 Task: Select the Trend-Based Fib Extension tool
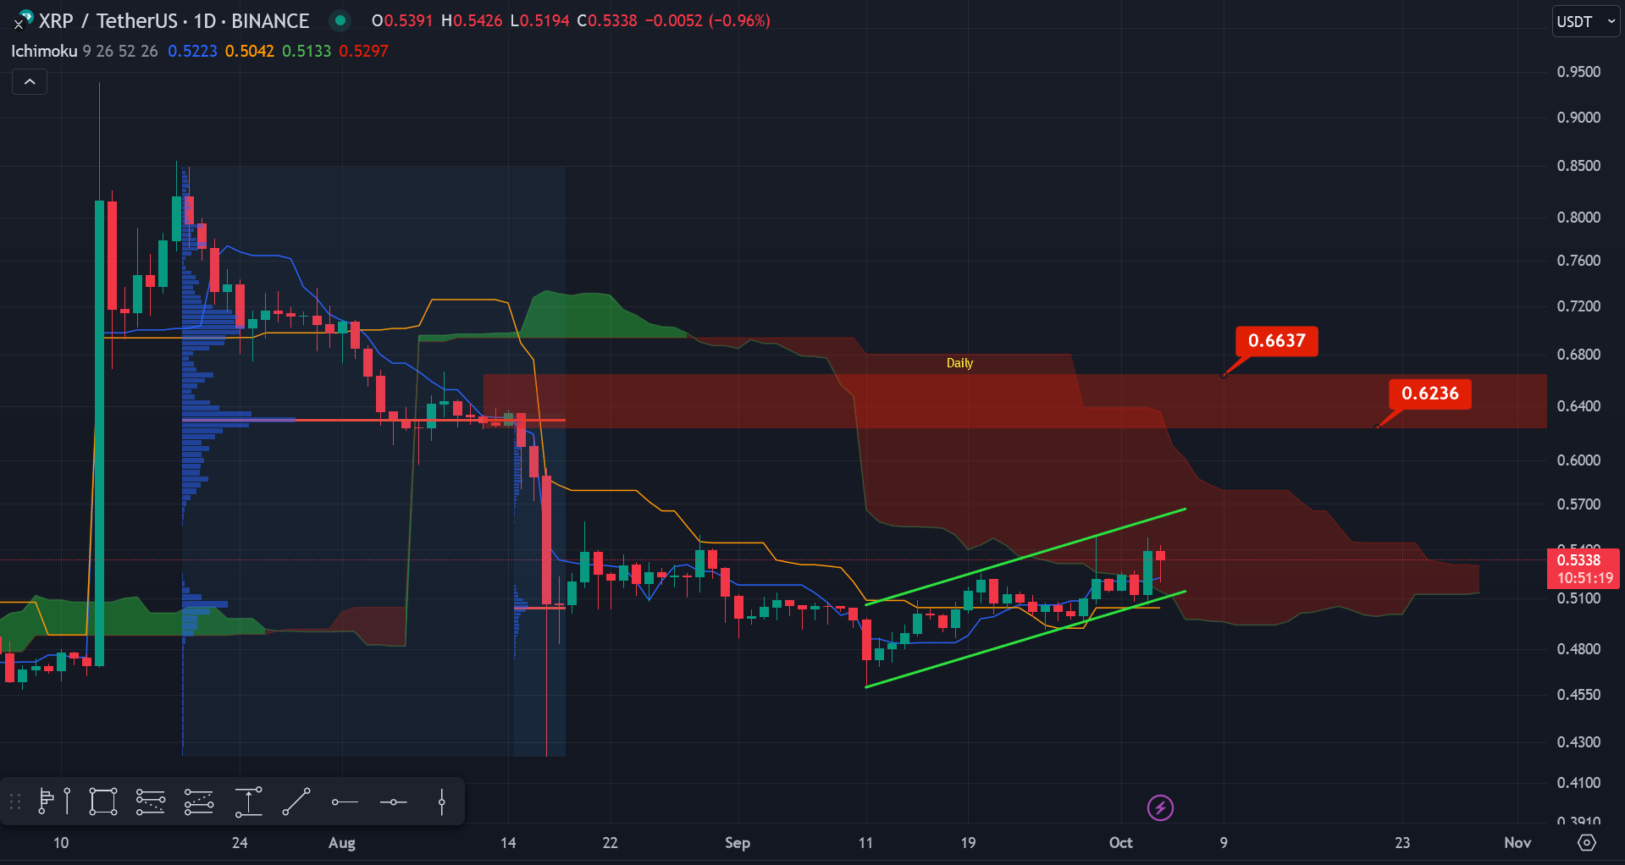pyautogui.click(x=199, y=802)
